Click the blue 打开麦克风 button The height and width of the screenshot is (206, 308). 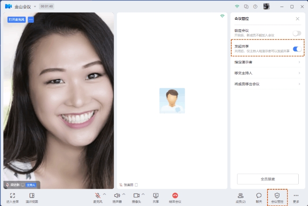pyautogui.click(x=16, y=19)
